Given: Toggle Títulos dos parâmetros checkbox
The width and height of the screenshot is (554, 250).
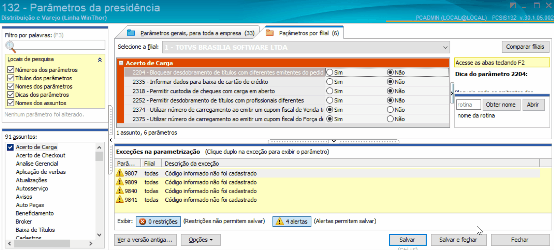Looking at the screenshot, I should coord(11,78).
